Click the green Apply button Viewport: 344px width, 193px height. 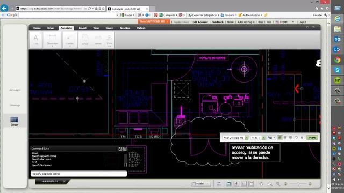[312, 138]
